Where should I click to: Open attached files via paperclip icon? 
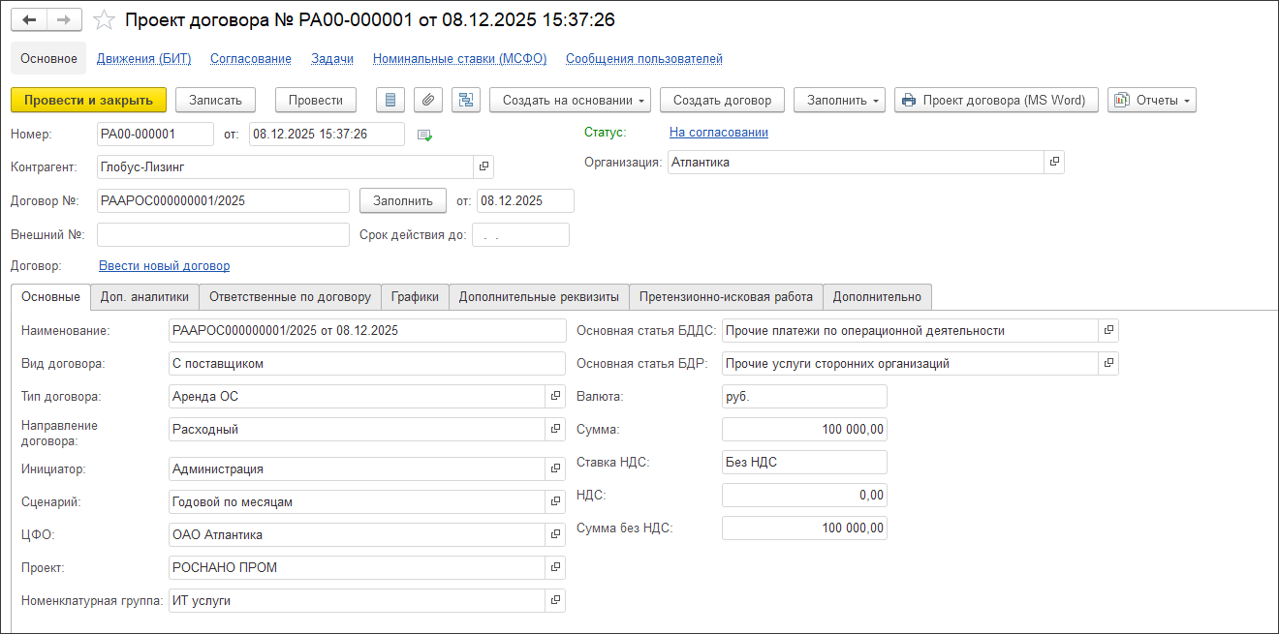tap(428, 100)
